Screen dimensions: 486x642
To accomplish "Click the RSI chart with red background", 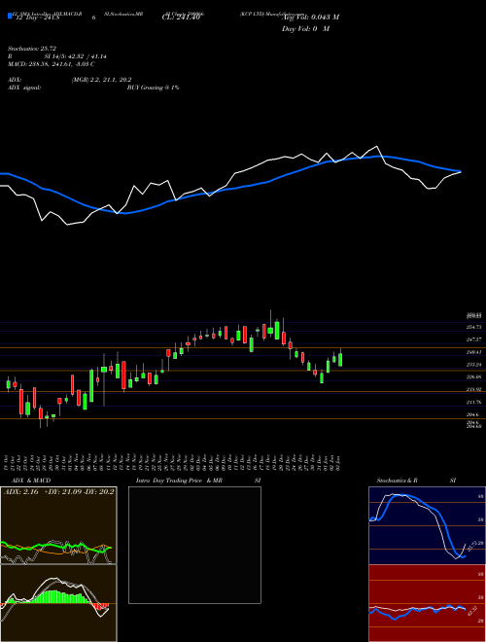I will coord(427,603).
